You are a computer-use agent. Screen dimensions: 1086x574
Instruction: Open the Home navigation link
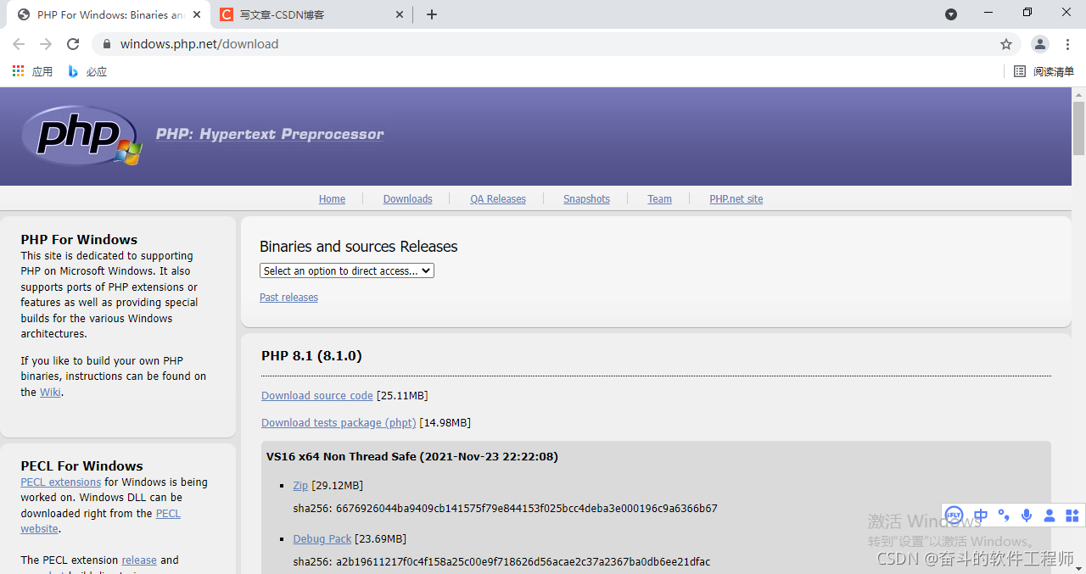(x=332, y=199)
